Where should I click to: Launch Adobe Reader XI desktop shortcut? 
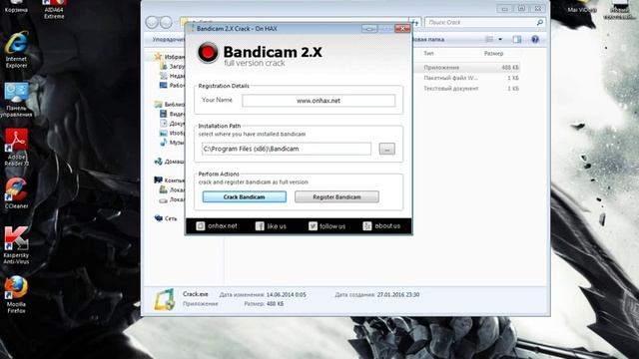(x=16, y=148)
